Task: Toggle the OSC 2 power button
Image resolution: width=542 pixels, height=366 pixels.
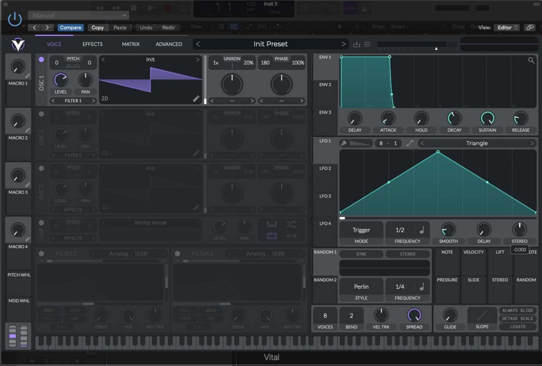Action: click(41, 114)
